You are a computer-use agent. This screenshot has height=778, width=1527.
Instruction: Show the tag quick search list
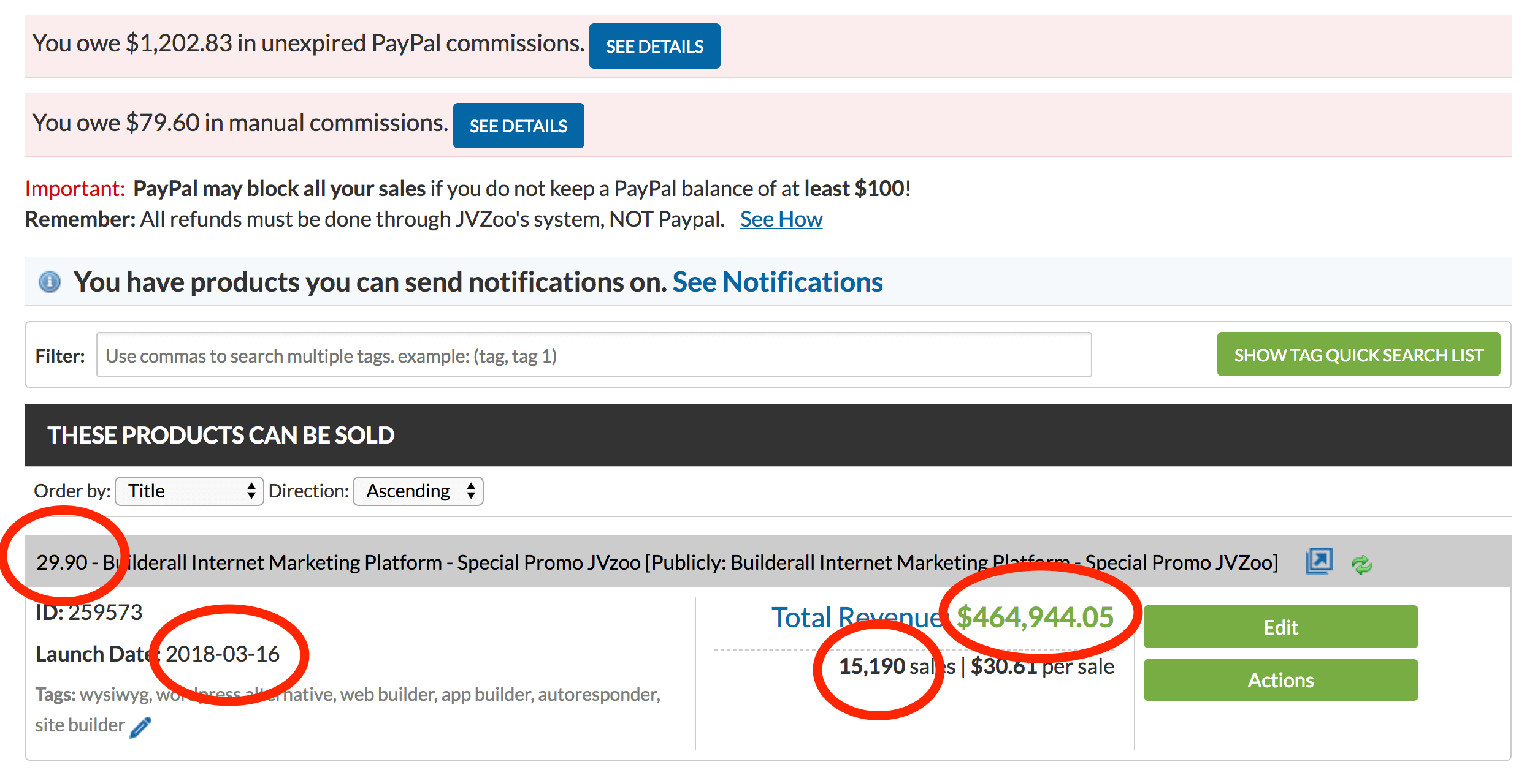point(1358,355)
